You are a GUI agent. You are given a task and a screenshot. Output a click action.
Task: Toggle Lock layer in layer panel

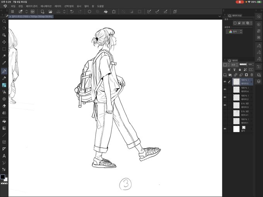[x=240, y=70]
